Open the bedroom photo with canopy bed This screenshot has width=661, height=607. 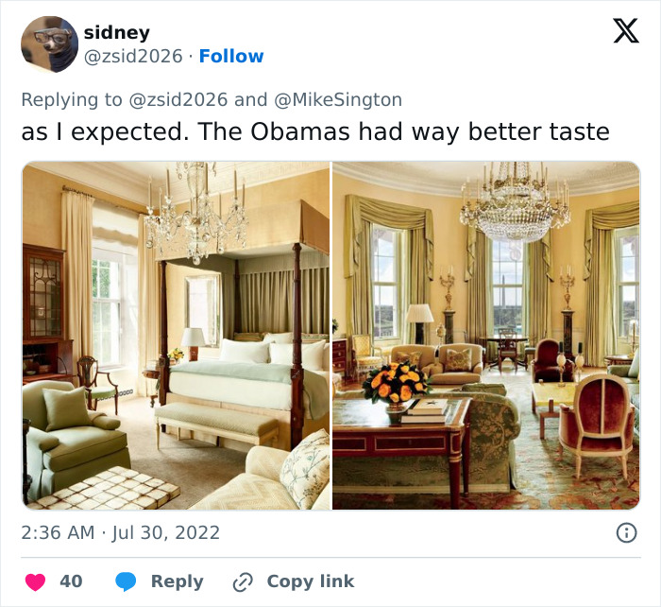(x=176, y=336)
